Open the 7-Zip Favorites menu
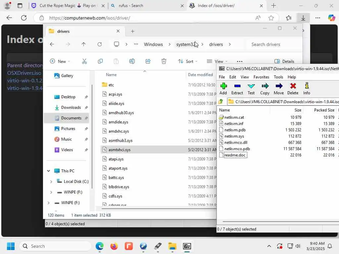 (x=261, y=77)
